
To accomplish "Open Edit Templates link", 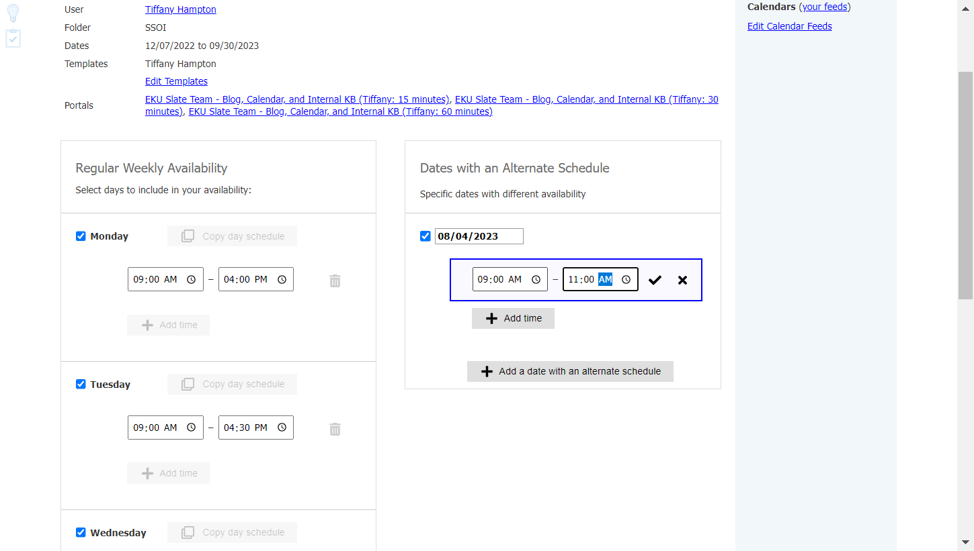I will click(176, 81).
